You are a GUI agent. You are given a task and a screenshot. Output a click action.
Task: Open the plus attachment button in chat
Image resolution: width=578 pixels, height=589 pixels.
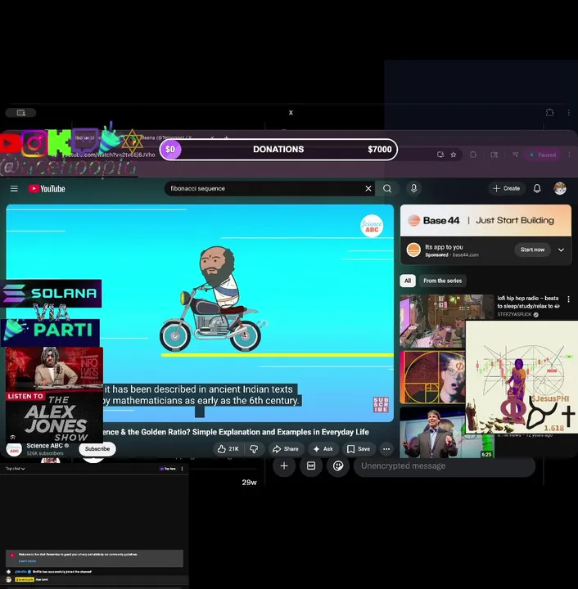284,465
